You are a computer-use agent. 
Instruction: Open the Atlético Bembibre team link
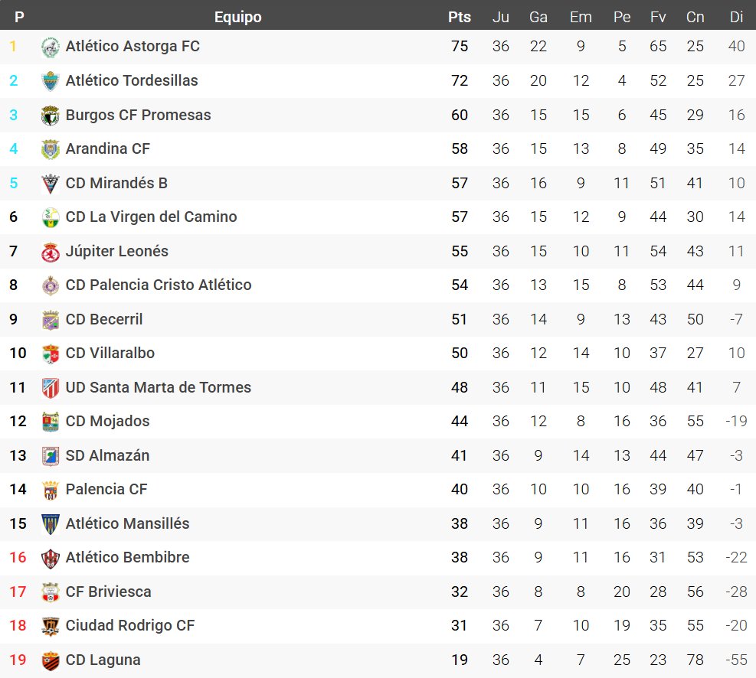pyautogui.click(x=127, y=557)
